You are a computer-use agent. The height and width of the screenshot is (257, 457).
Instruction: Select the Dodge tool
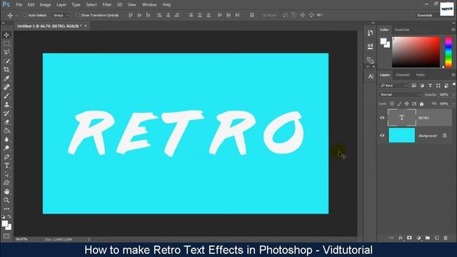6,148
